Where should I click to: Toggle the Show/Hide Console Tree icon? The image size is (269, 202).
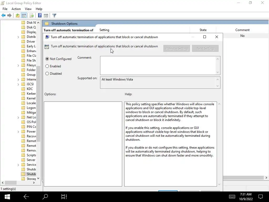tap(24, 16)
